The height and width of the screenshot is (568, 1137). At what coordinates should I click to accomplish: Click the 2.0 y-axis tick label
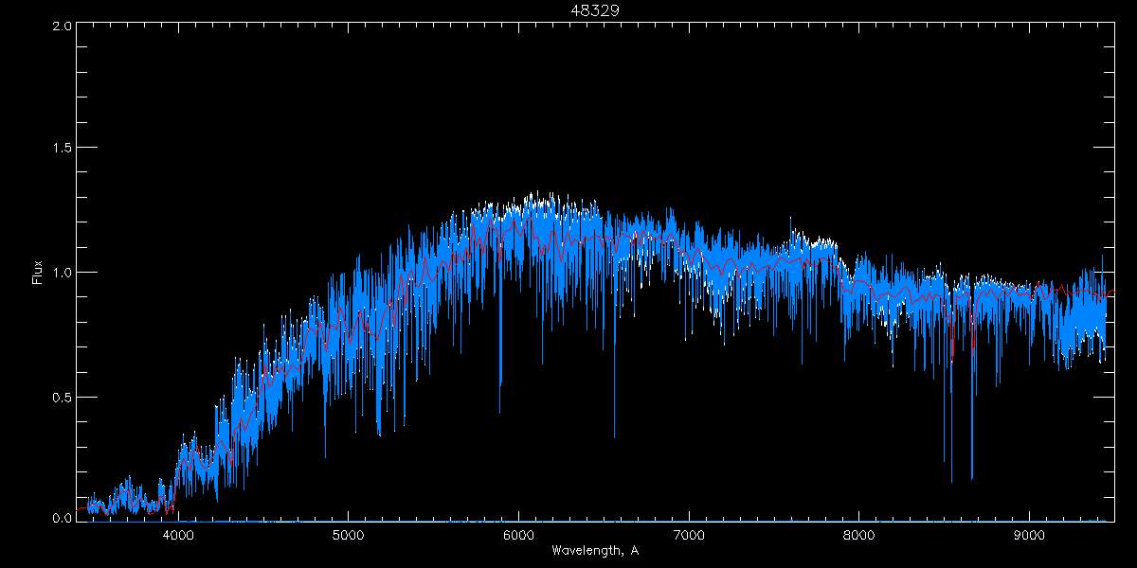click(60, 26)
